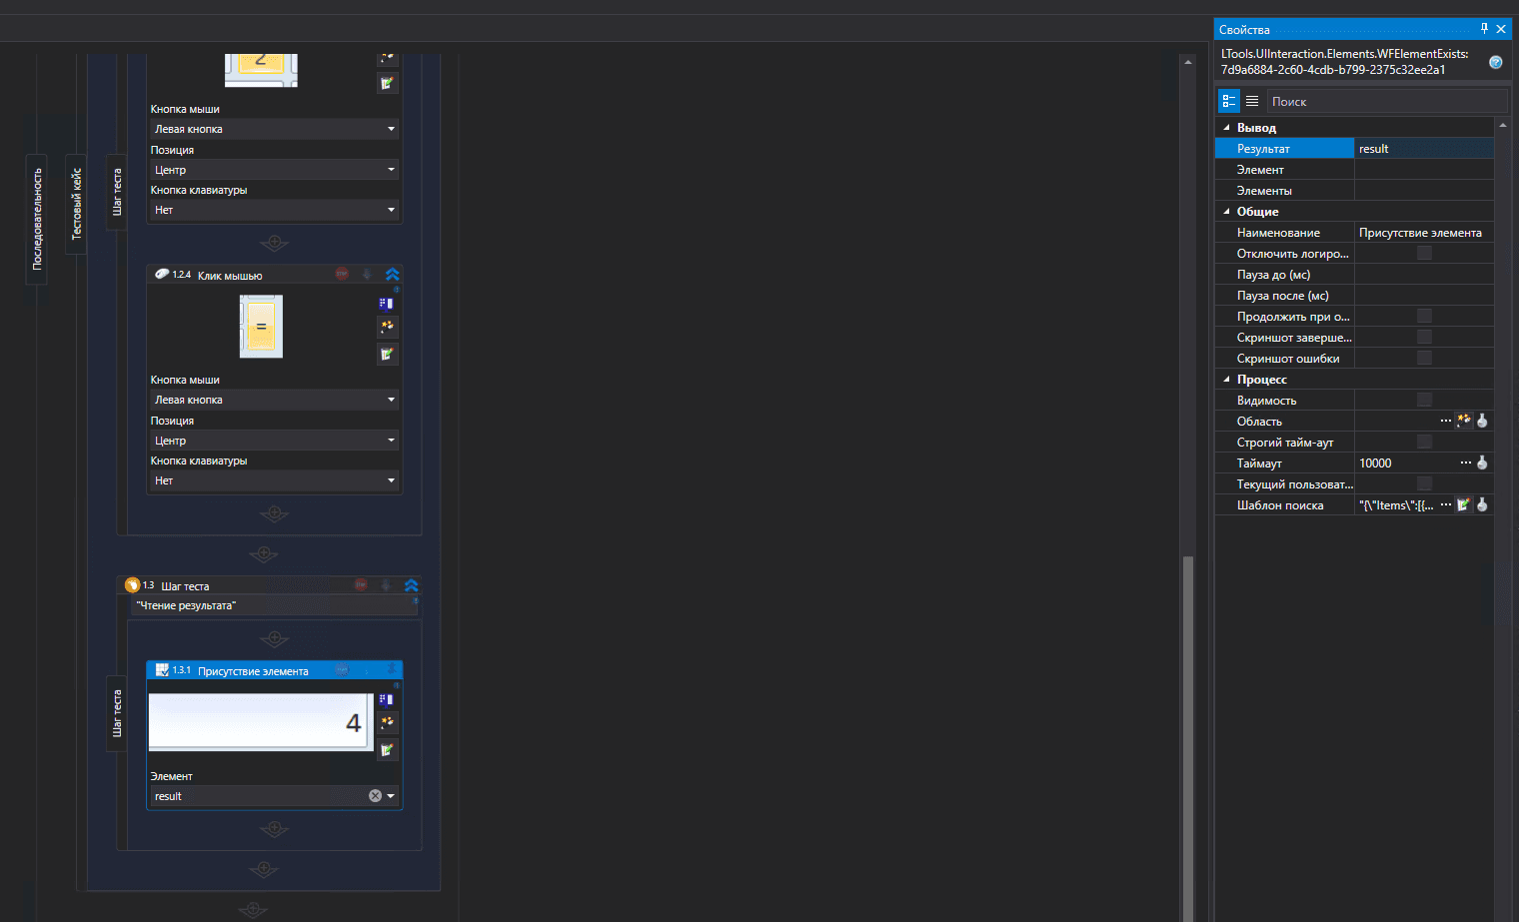
Task: Check the Скриншот ошибки option
Action: click(1424, 358)
